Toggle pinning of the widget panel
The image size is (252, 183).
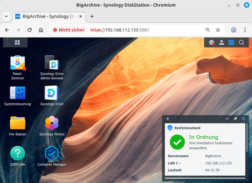click(x=235, y=119)
